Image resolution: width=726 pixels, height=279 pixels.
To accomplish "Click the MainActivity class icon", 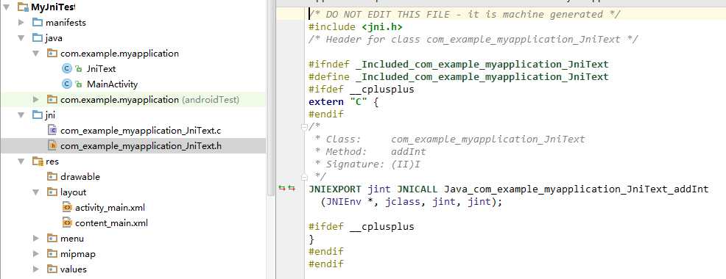I will tap(67, 84).
